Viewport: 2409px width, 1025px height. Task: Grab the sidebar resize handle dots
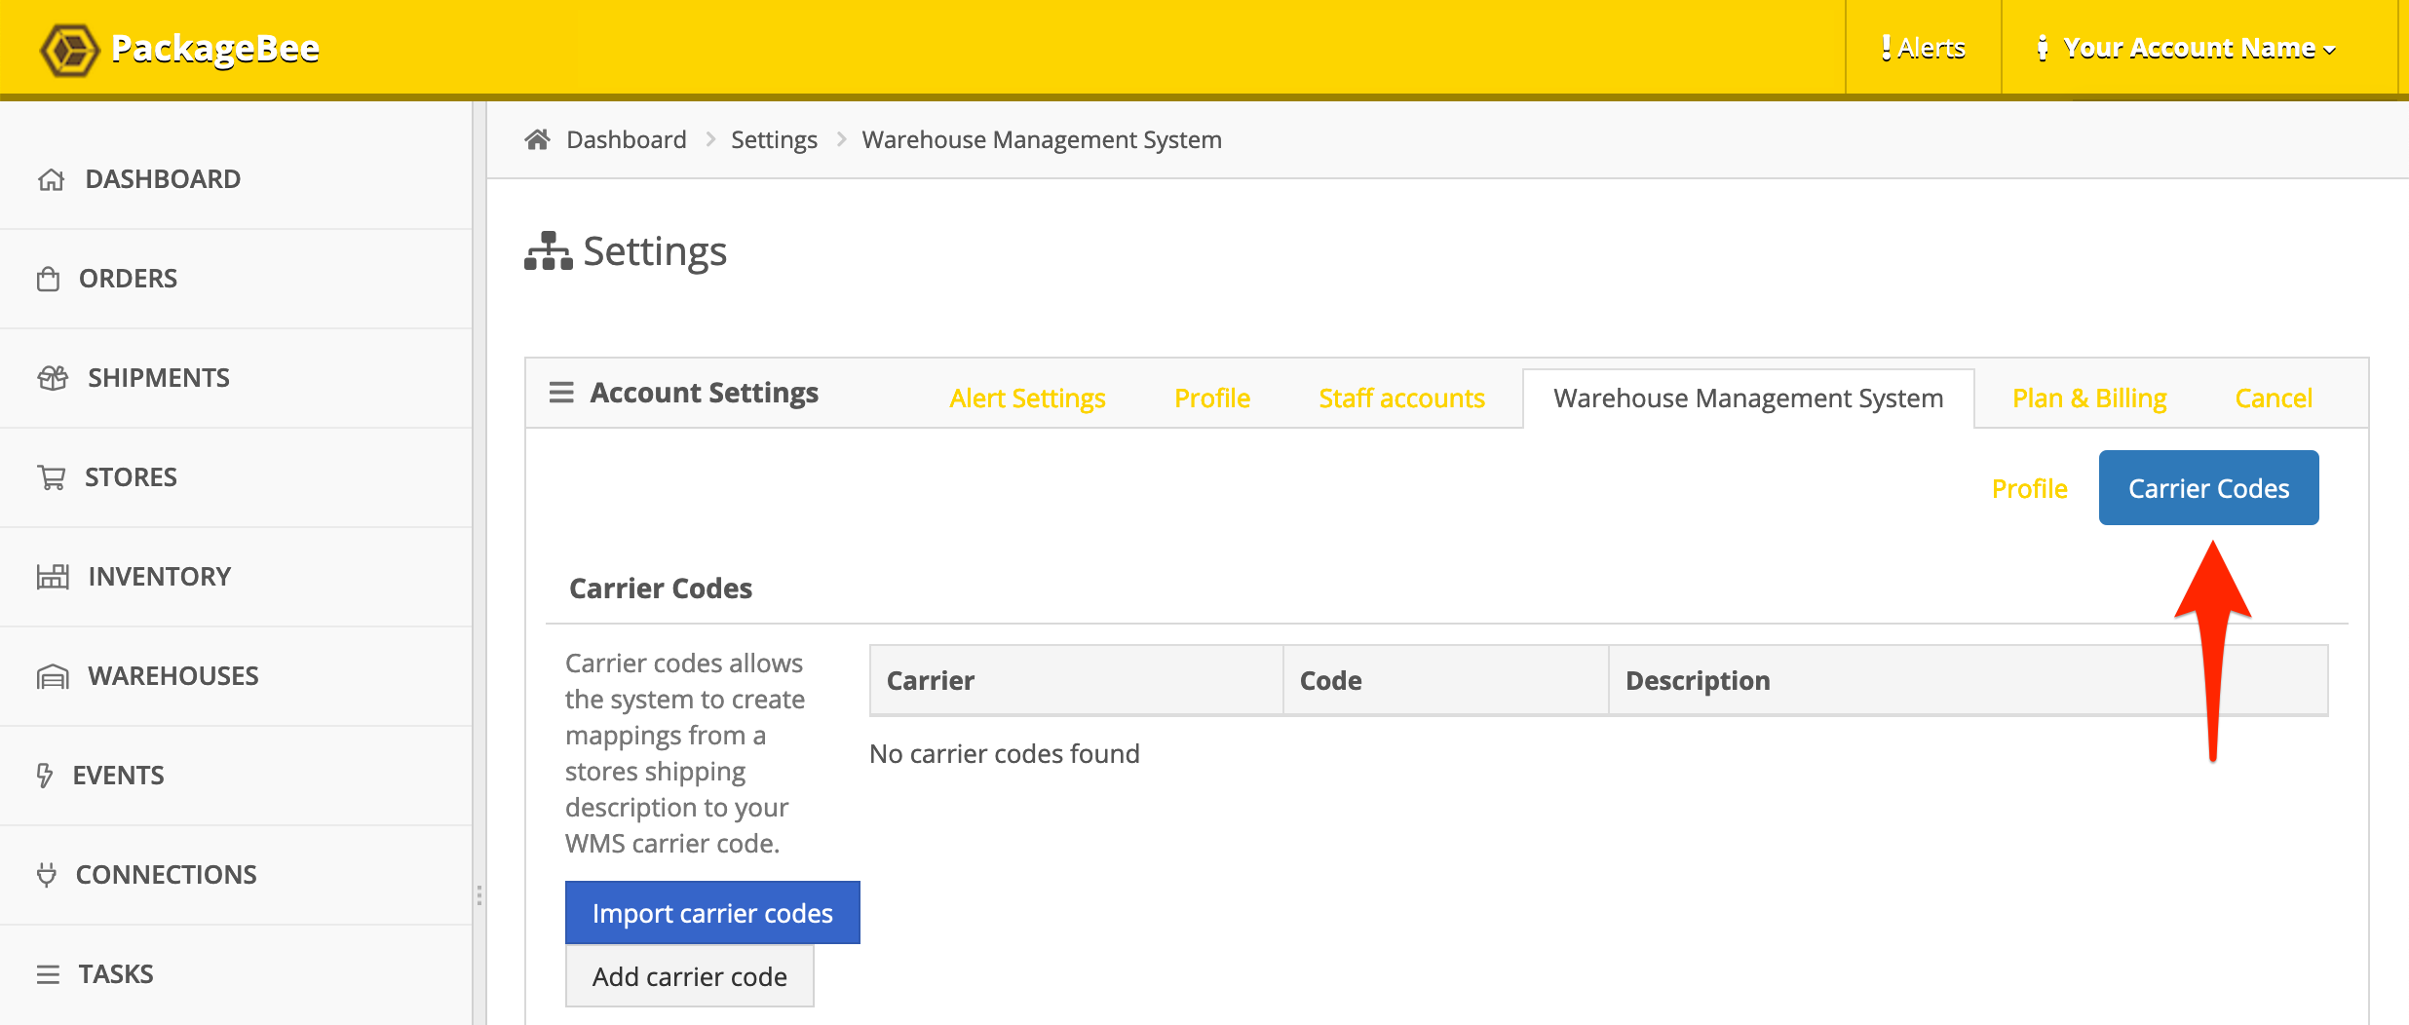click(478, 895)
